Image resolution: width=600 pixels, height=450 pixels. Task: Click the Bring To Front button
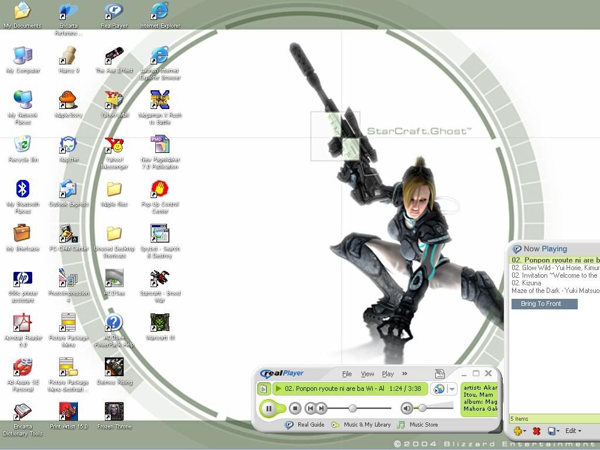pos(544,304)
